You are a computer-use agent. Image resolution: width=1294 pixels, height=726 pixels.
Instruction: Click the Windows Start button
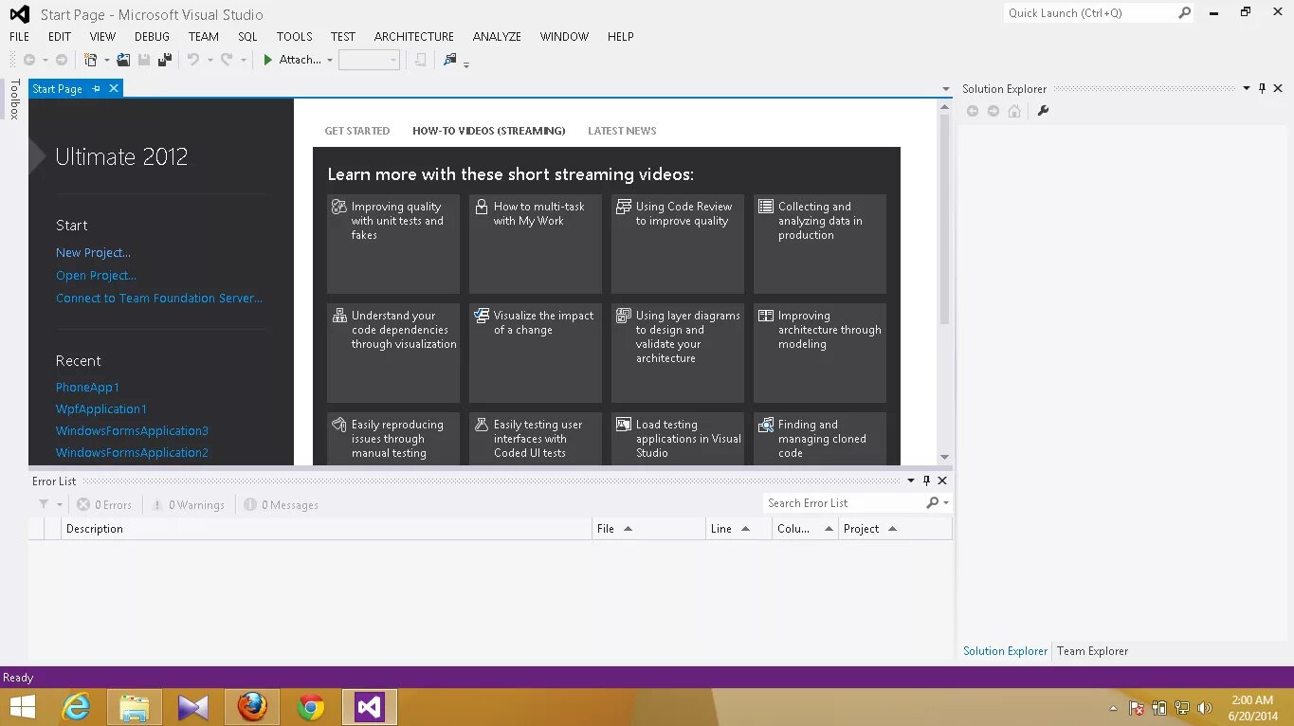point(23,707)
